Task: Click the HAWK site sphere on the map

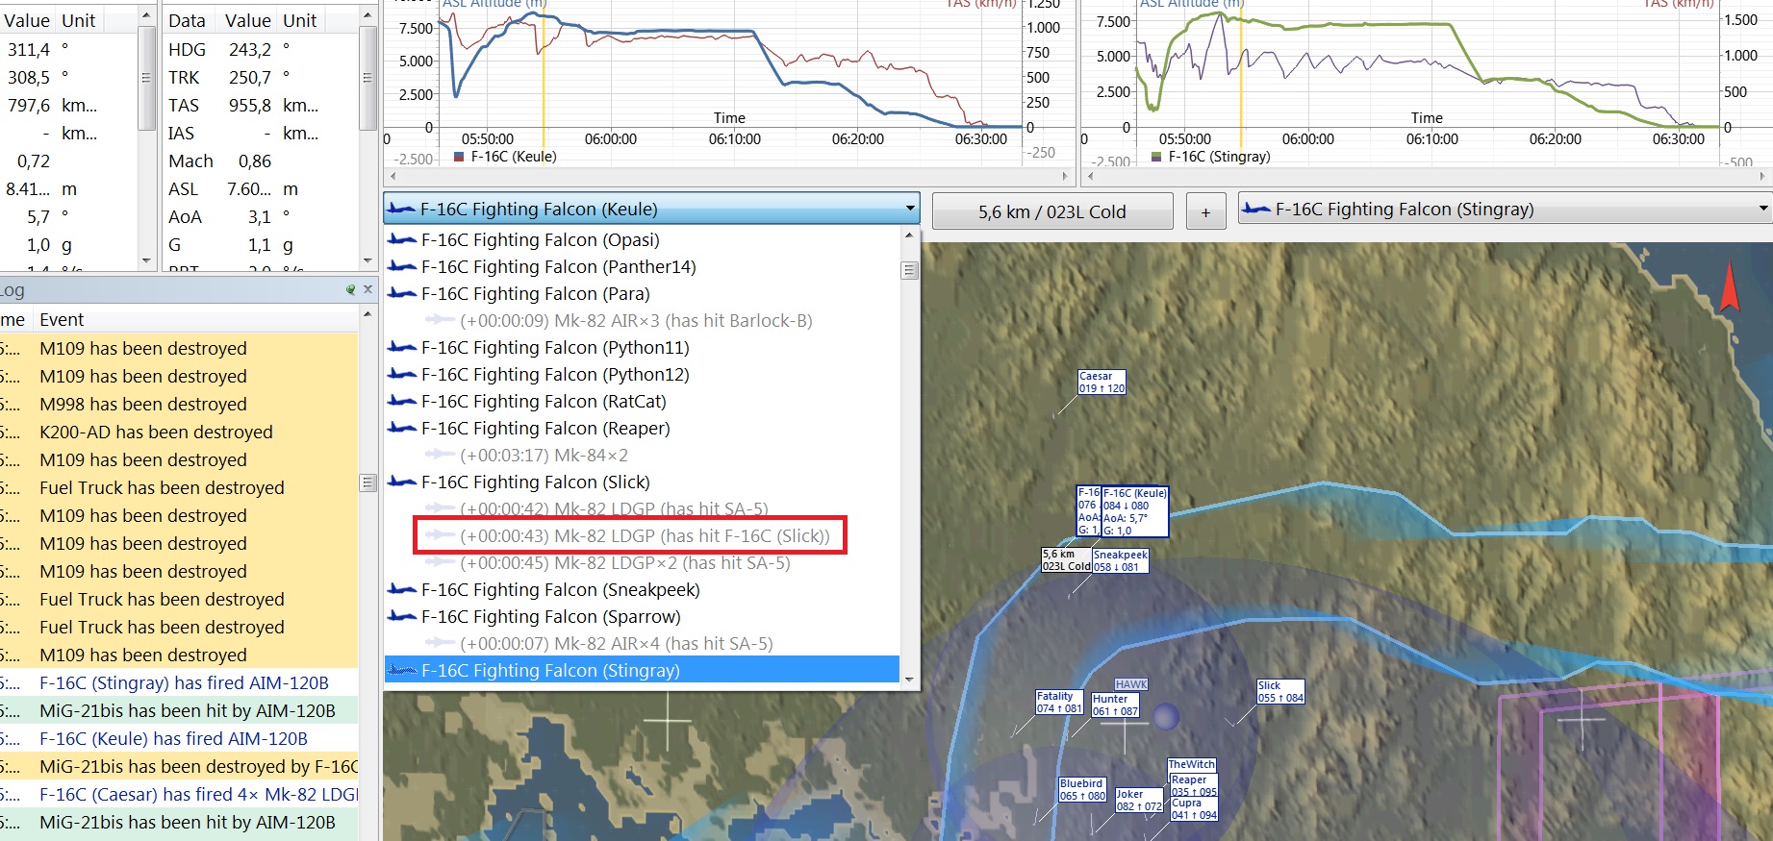Action: [x=1166, y=717]
